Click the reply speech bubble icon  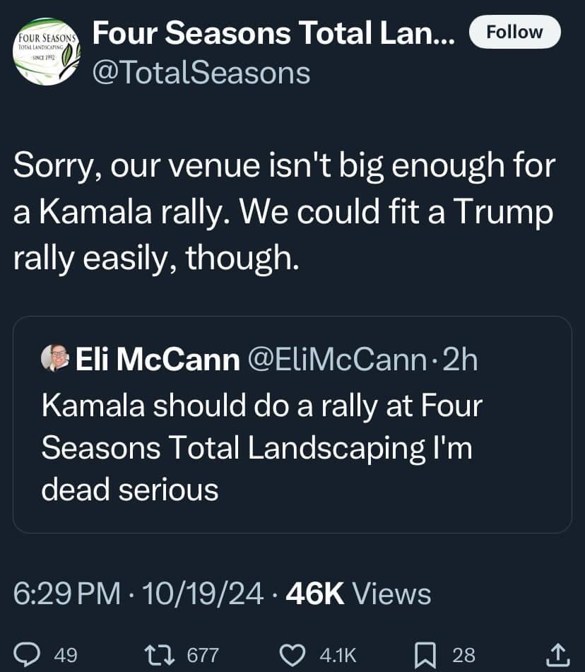click(27, 654)
